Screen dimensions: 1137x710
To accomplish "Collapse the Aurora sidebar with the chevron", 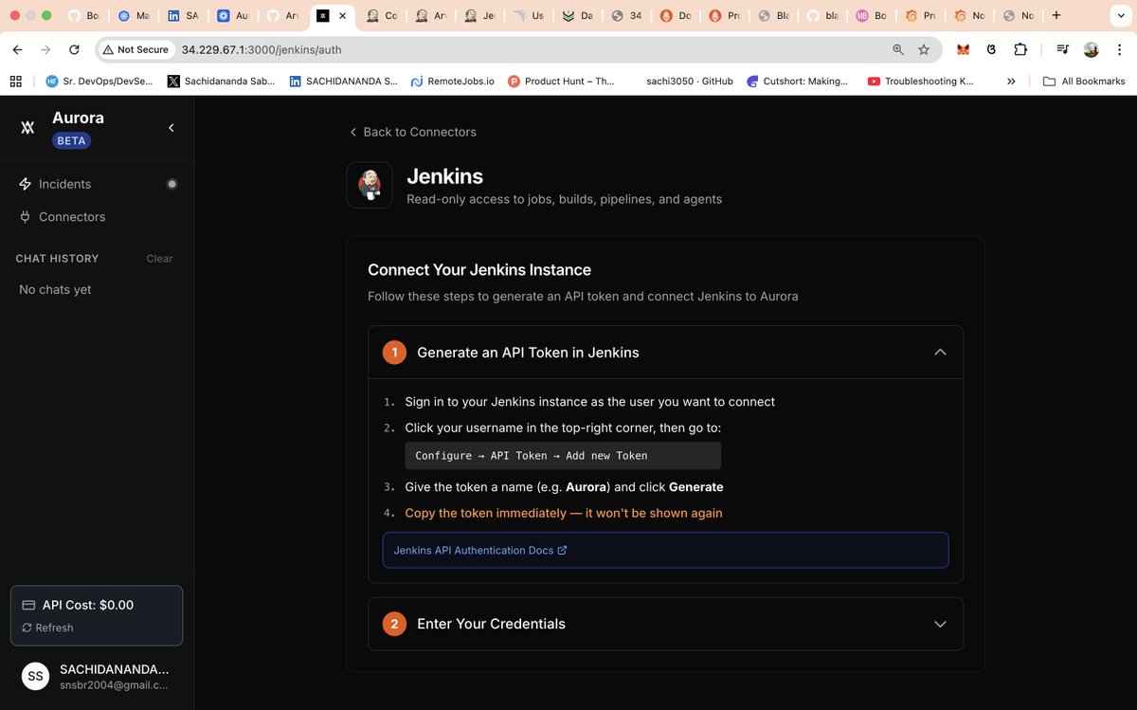I will [x=171, y=127].
